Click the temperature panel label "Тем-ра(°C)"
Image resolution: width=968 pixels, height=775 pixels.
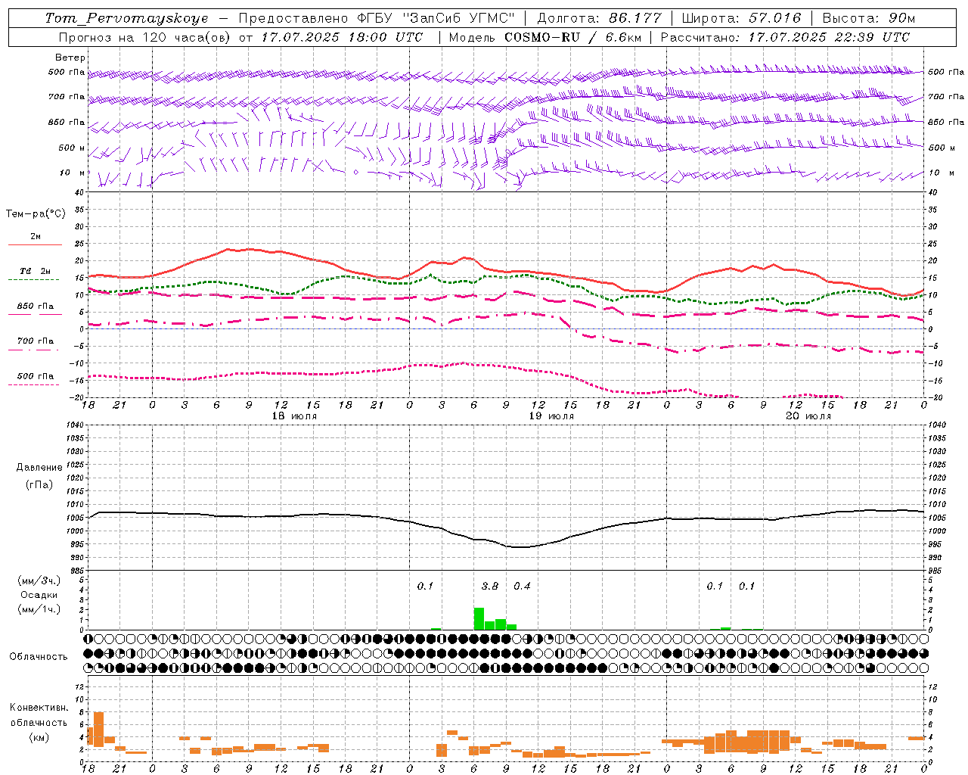point(36,214)
